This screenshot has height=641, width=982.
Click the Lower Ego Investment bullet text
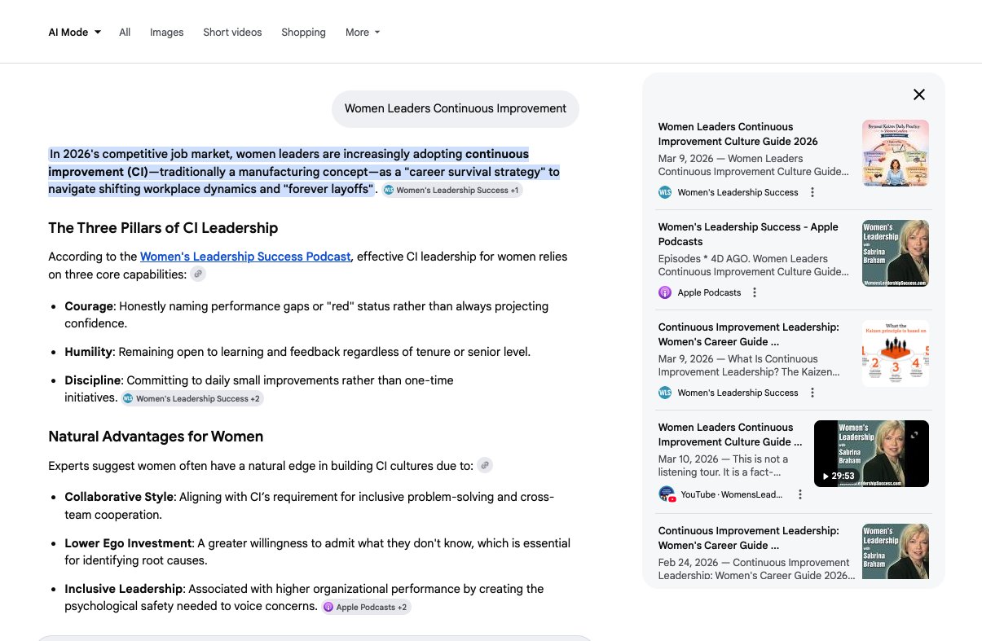click(x=317, y=551)
